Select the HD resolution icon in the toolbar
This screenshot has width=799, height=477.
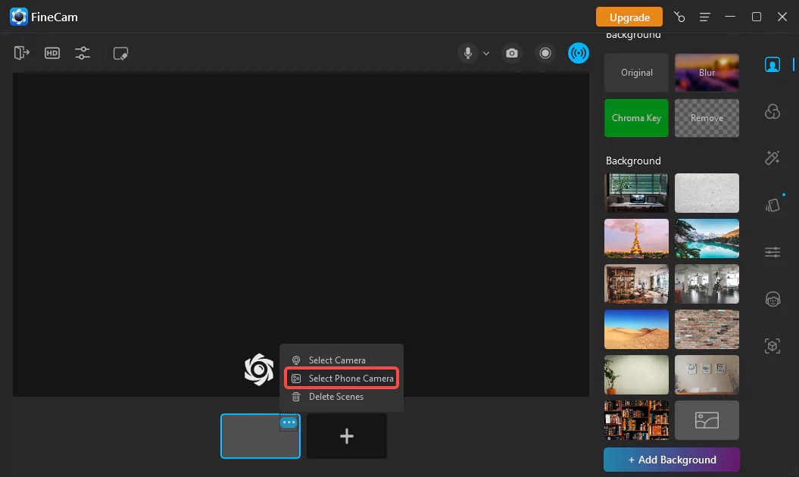click(52, 53)
